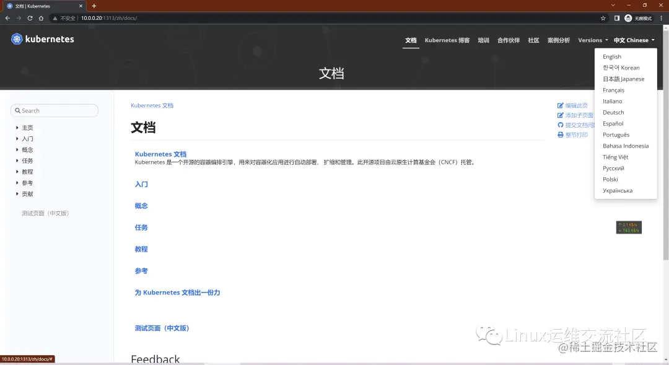Click the printer icon next to 整节打印

click(560, 134)
